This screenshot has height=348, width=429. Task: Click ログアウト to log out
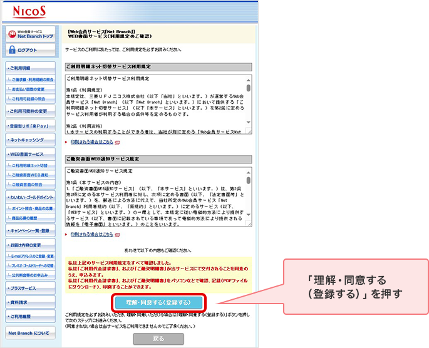[x=30, y=49]
